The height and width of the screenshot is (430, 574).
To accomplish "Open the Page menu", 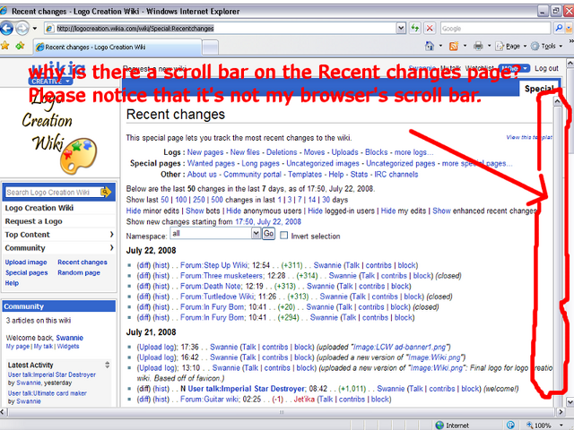I will click(511, 46).
